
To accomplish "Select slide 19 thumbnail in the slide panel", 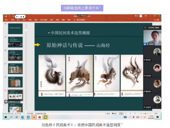I will click(15, 42).
